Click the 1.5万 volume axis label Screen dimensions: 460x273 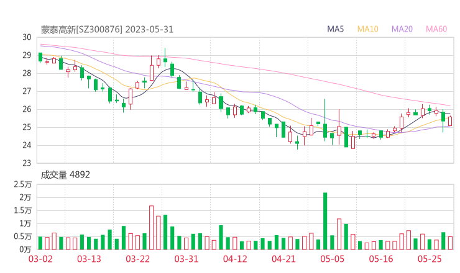tap(22, 210)
